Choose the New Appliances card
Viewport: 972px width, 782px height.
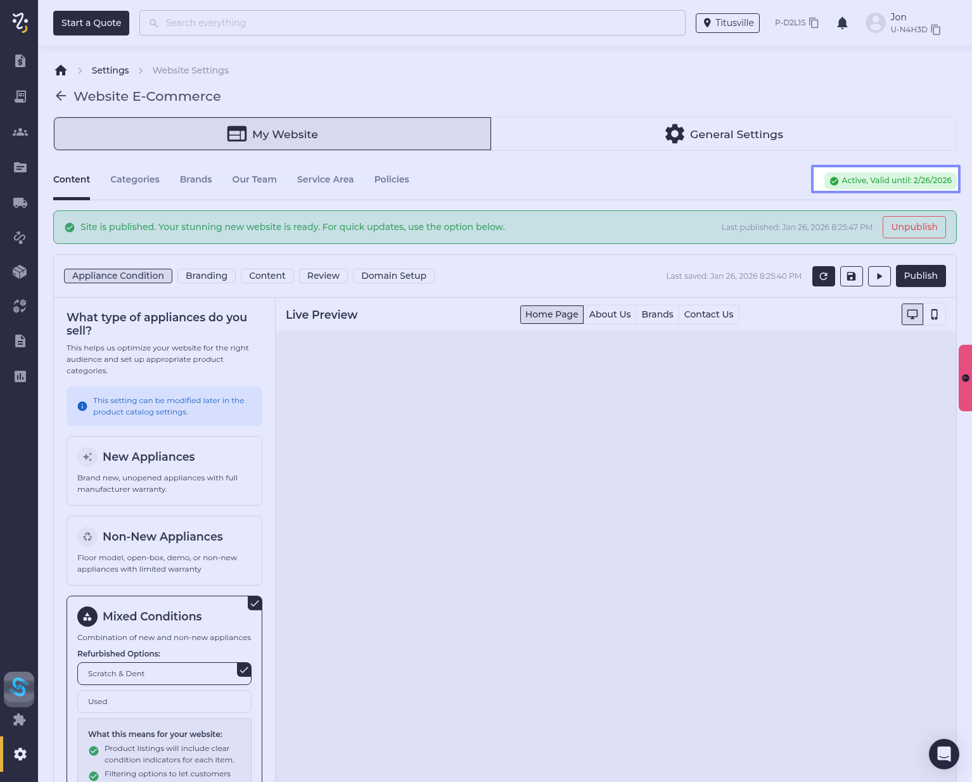point(164,471)
